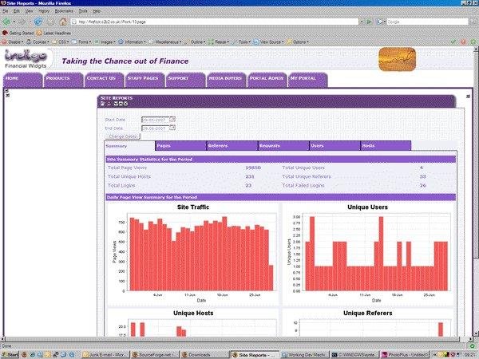Open the Images developer toolbar menu
This screenshot has width=479, height=359.
click(105, 41)
